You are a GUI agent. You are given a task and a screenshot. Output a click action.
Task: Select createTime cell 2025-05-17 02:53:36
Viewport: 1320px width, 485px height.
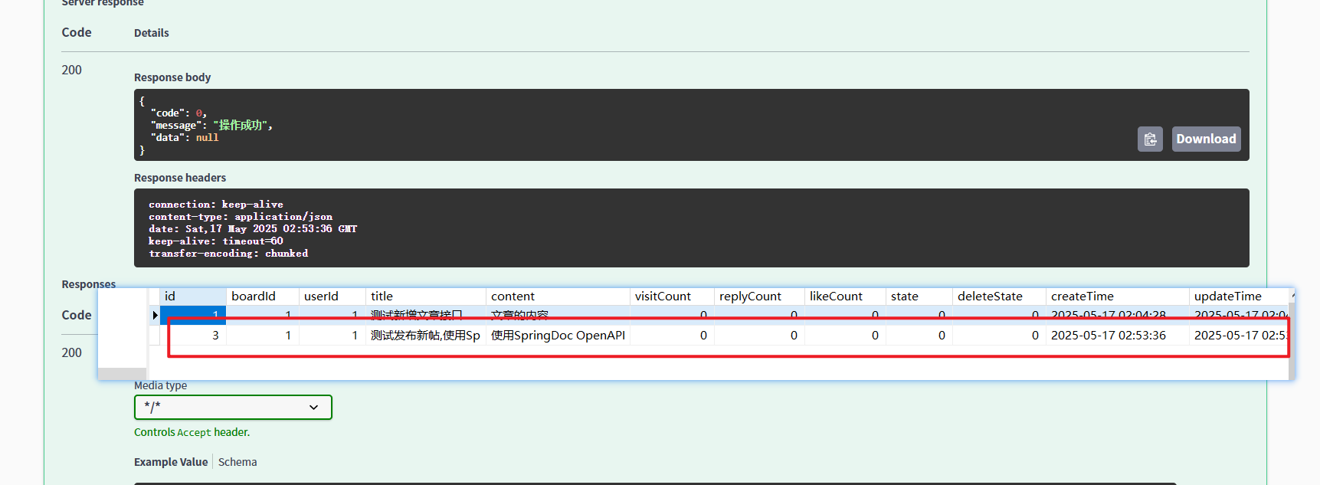point(1118,336)
